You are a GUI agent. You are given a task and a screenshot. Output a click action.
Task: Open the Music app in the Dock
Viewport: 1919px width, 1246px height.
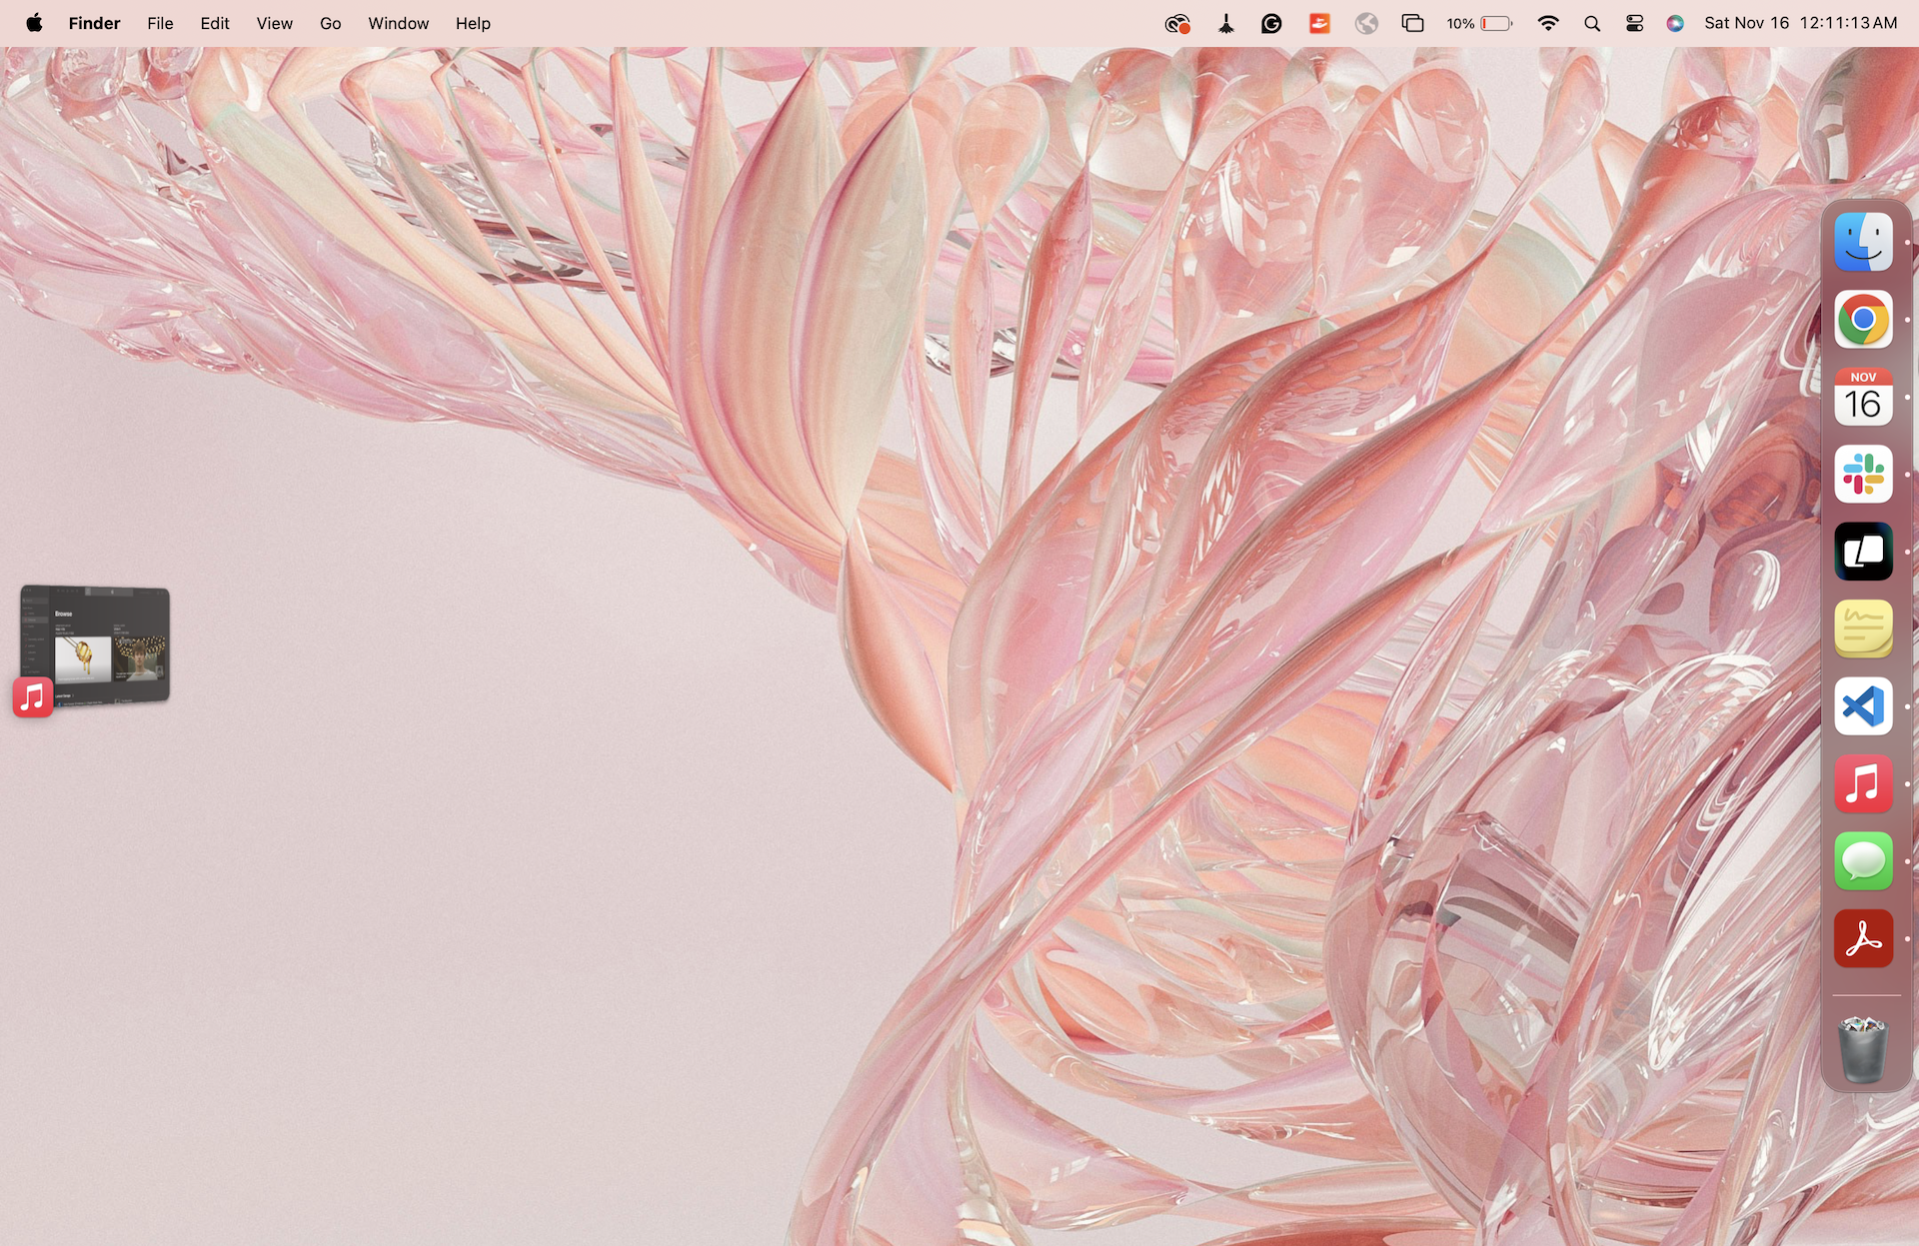tap(1863, 783)
